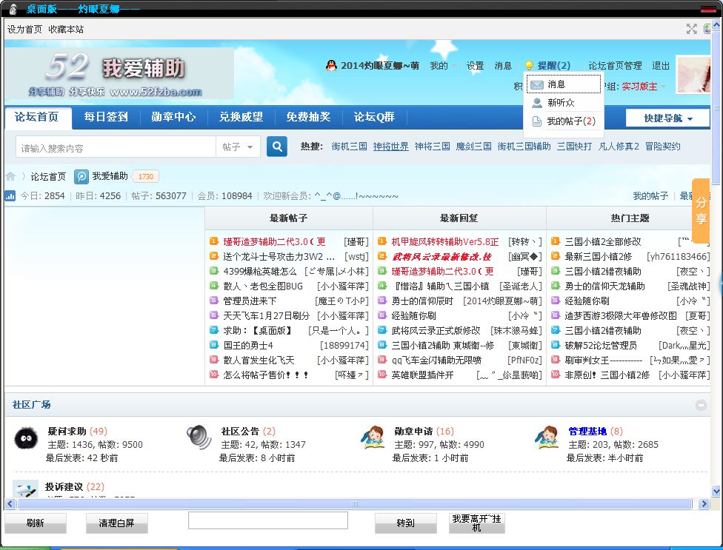Image resolution: width=723 pixels, height=550 pixels.
Task: Open the 免费抽奖 navigation tab
Action: pyautogui.click(x=308, y=117)
